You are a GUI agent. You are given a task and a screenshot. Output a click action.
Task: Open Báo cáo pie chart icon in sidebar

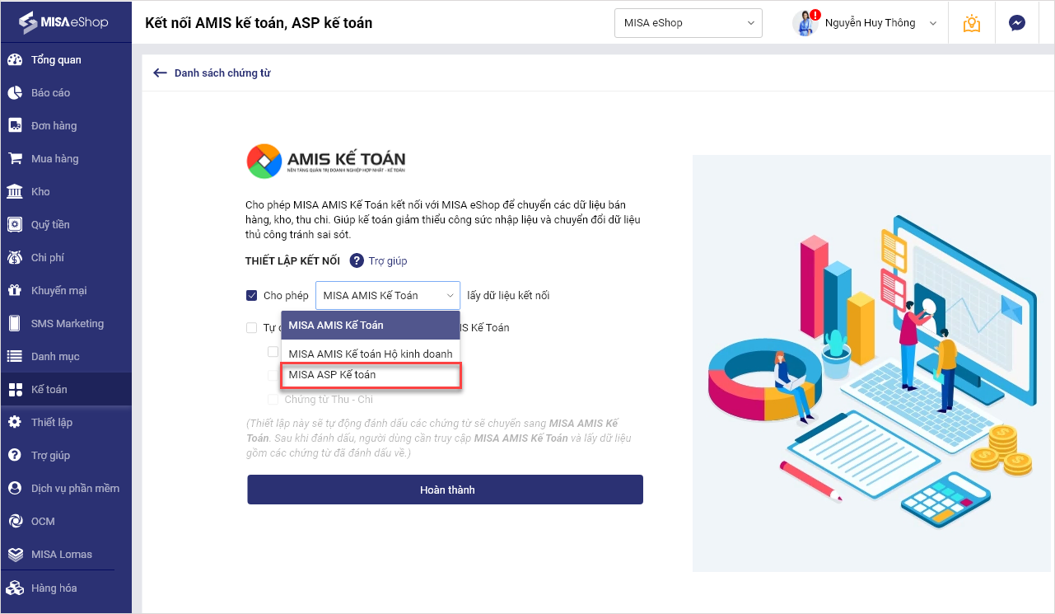[x=15, y=92]
